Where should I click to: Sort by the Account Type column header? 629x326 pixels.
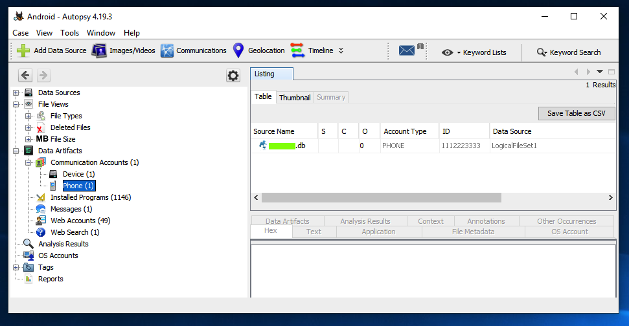pyautogui.click(x=409, y=131)
